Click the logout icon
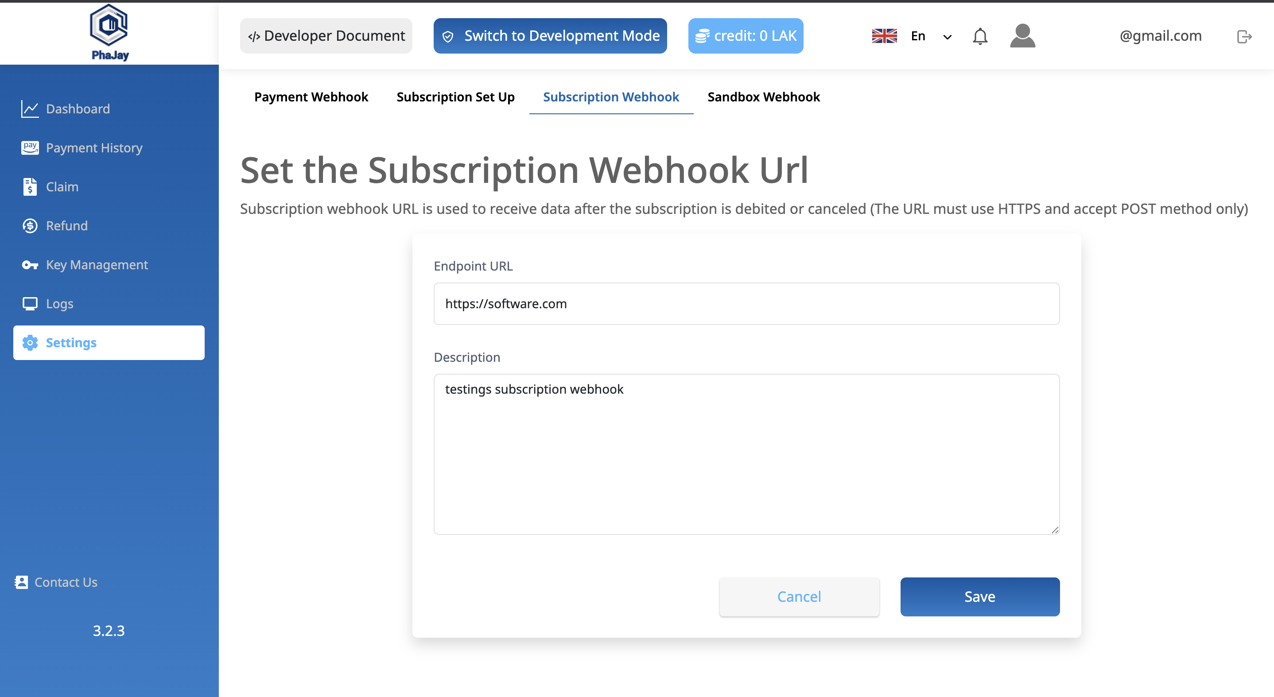Screen dimensions: 1274x697 pyautogui.click(x=1244, y=37)
